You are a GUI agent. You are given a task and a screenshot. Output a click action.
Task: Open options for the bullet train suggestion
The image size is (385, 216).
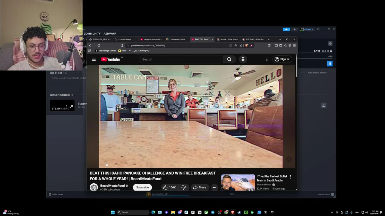click(291, 177)
